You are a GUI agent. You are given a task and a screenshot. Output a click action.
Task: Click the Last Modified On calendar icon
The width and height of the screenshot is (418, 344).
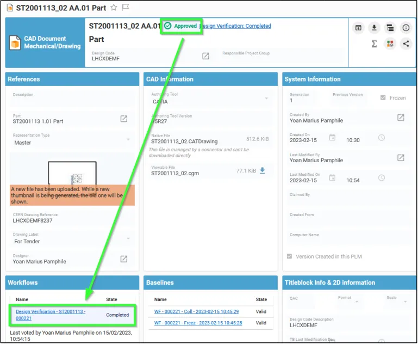pos(332,178)
